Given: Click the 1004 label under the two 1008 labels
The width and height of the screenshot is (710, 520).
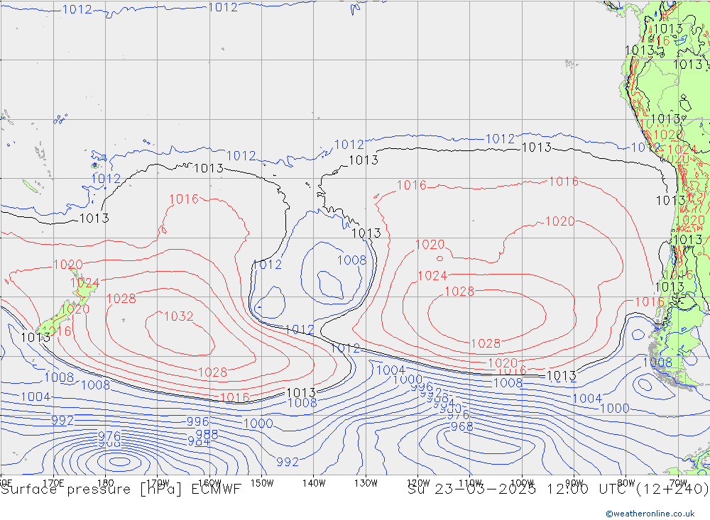Looking at the screenshot, I should (x=35, y=397).
